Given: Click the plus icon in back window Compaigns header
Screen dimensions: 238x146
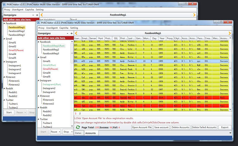Looking at the screenshot, I should point(37,15).
